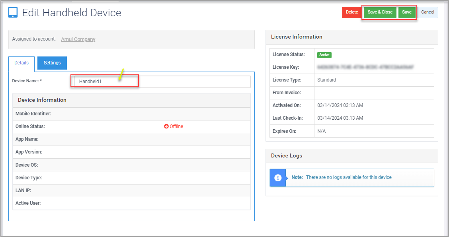
Task: Click the Save & Close button
Action: pyautogui.click(x=380, y=12)
